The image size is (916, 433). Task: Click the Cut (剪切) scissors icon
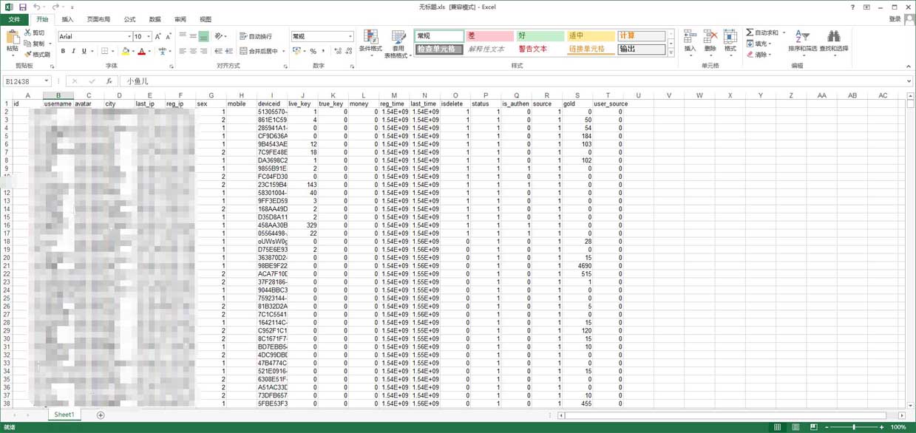tap(28, 33)
